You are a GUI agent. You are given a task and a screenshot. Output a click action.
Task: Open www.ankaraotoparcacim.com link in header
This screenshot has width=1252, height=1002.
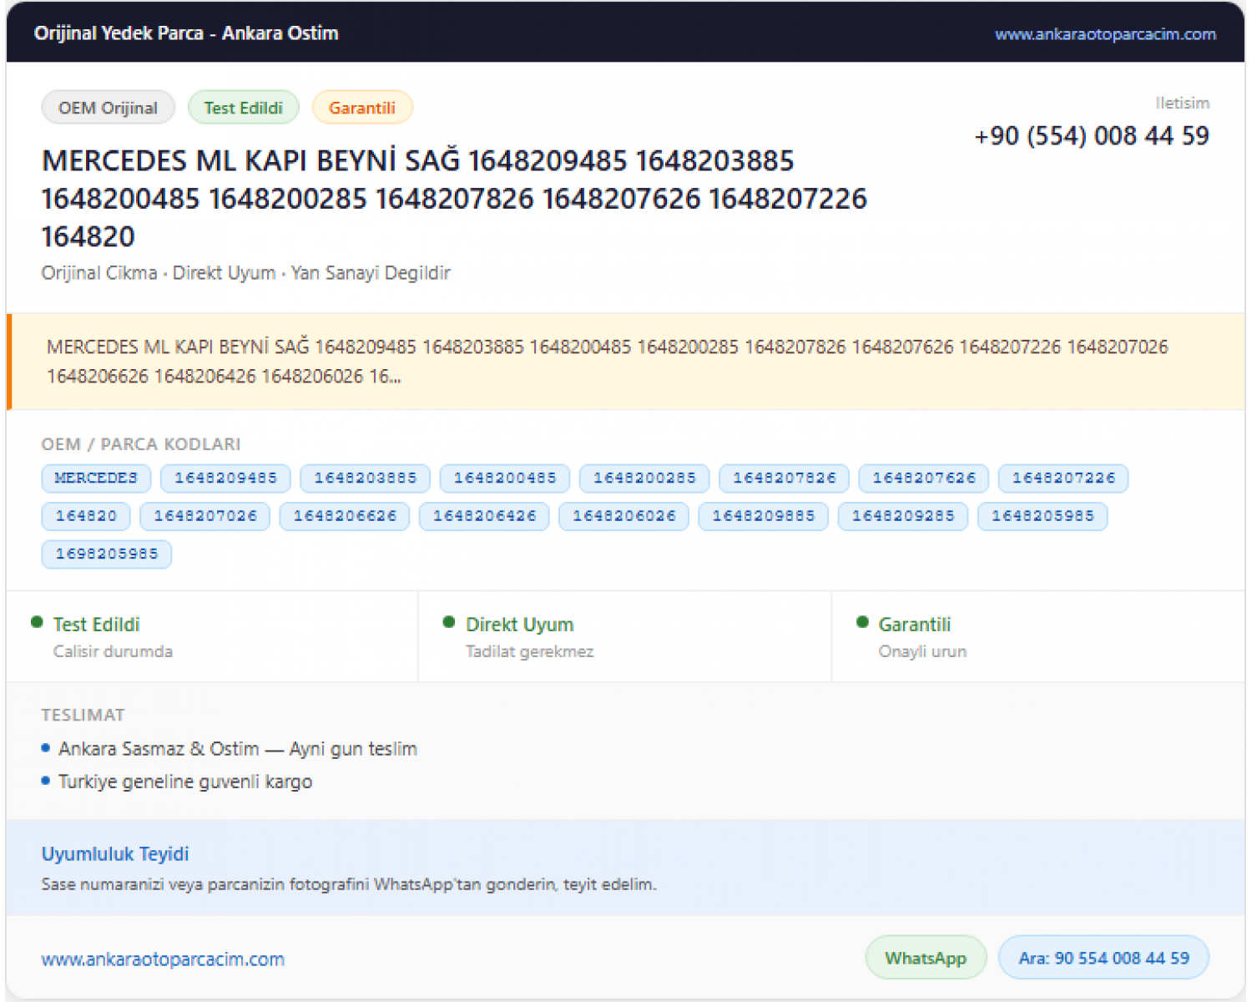click(x=1105, y=34)
